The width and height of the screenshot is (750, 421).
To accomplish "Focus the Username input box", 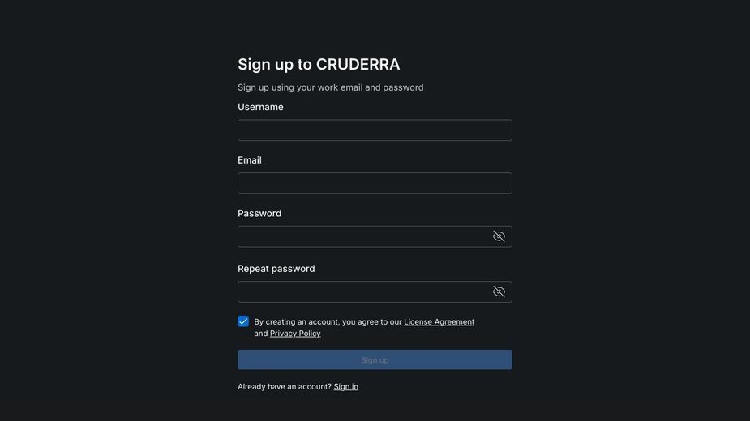I will pyautogui.click(x=375, y=130).
